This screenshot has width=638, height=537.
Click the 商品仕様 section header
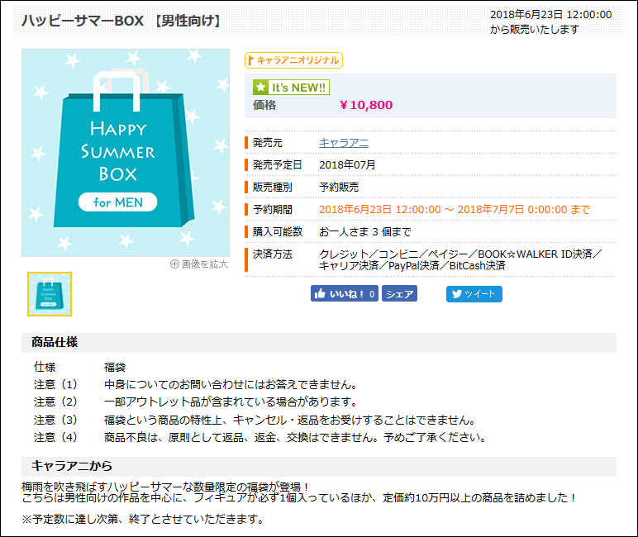click(55, 342)
